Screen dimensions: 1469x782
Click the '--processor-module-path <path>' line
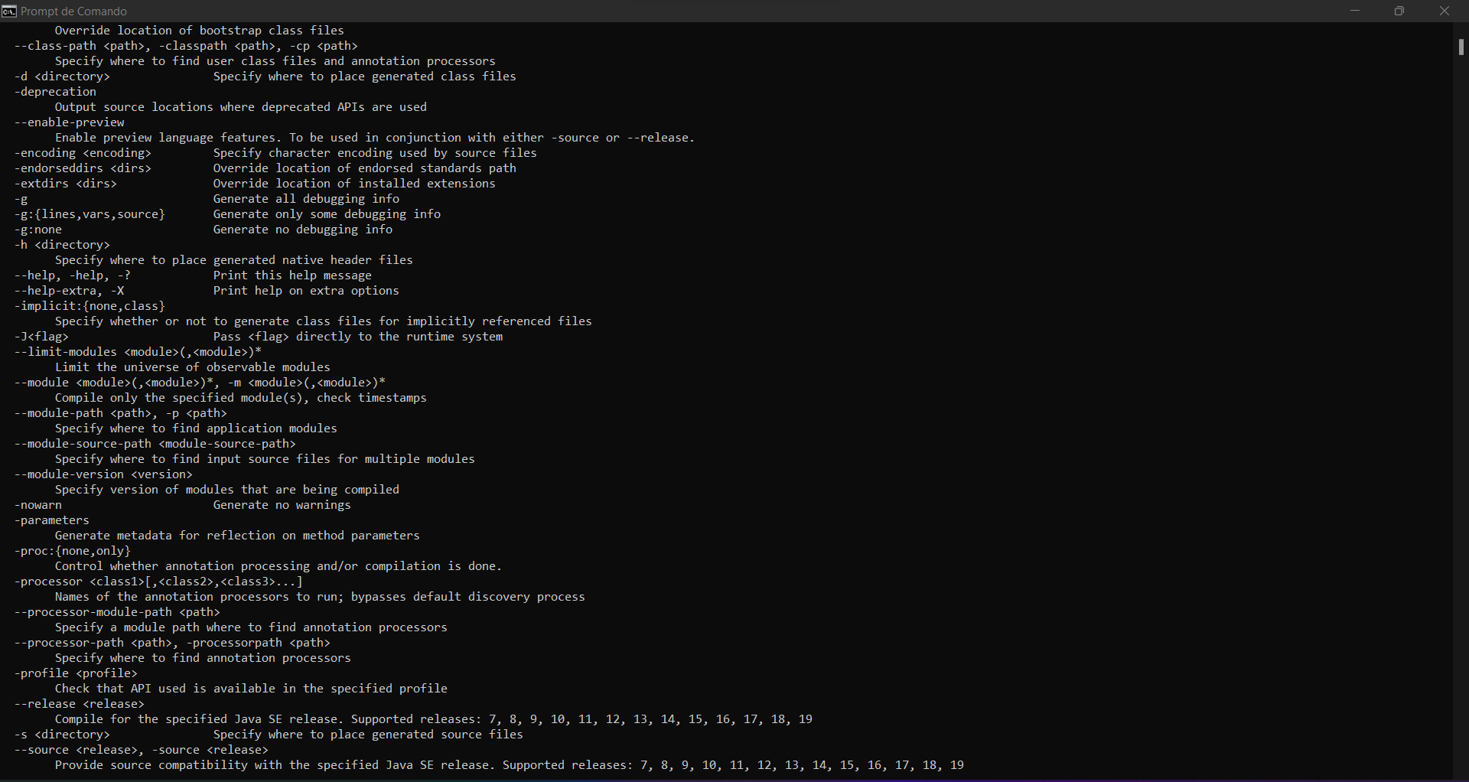point(117,612)
